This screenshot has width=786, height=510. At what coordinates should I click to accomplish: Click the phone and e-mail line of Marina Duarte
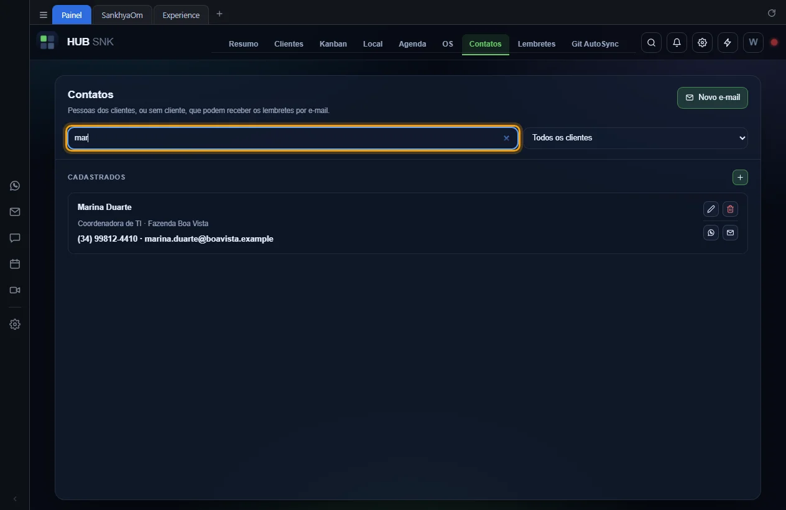pyautogui.click(x=175, y=239)
